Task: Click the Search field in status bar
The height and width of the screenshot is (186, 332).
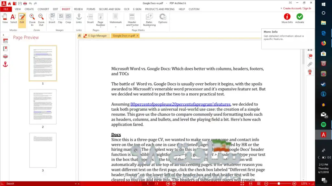Action: (x=40, y=184)
